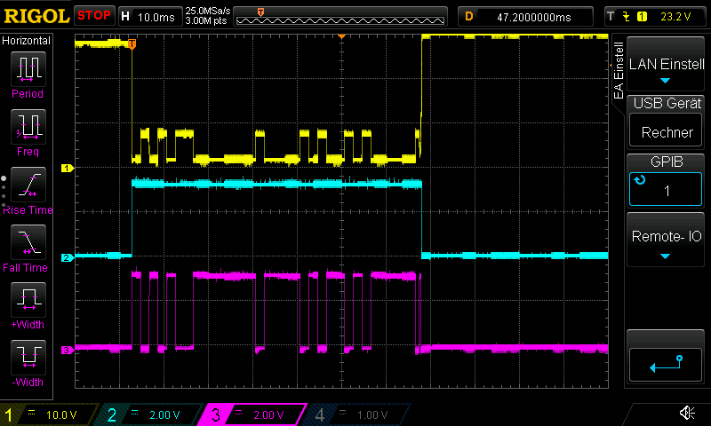Click the USB Gerät label
711x426 pixels.
point(667,103)
